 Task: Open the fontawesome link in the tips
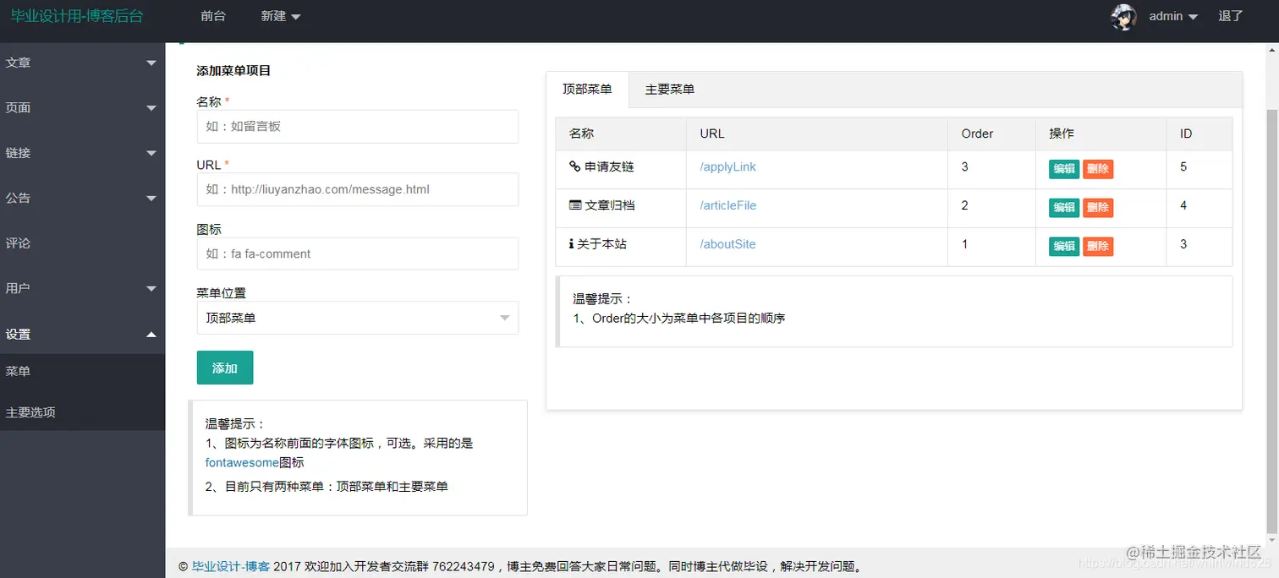click(x=242, y=462)
